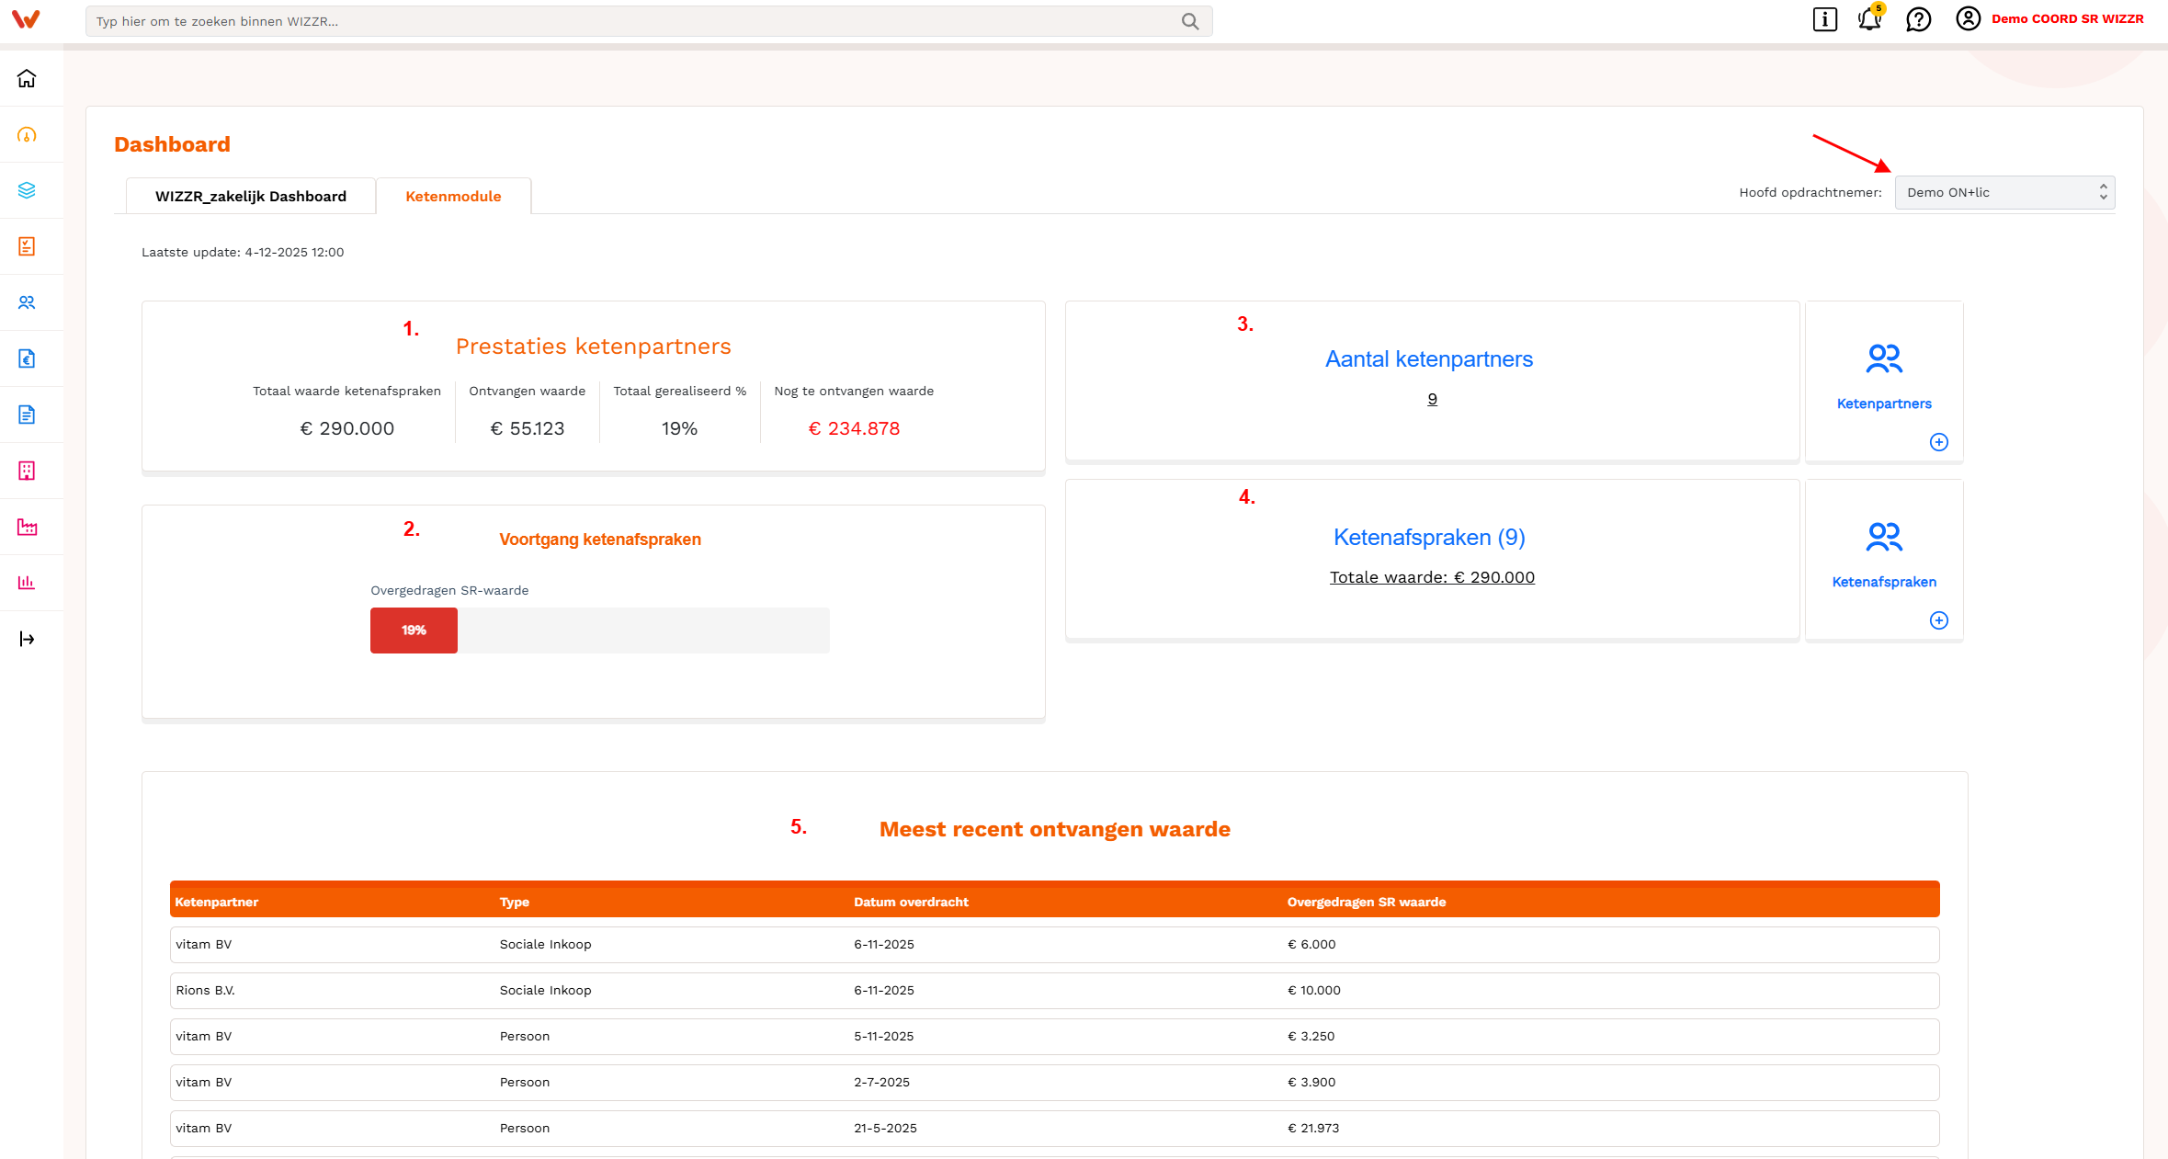
Task: Click the Totale waarde € 290.000 link
Action: pyautogui.click(x=1432, y=577)
